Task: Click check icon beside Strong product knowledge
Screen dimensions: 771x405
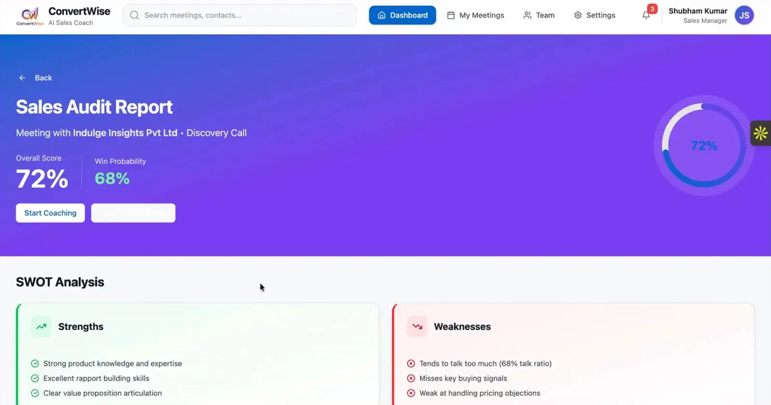Action: (35, 364)
